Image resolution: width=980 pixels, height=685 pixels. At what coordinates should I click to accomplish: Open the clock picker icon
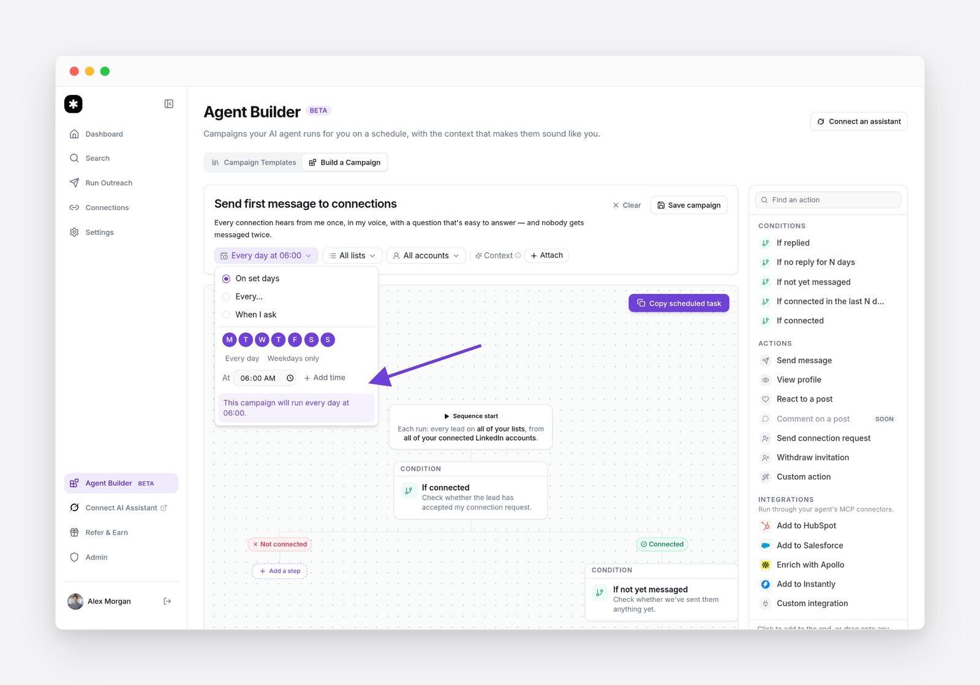[290, 378]
